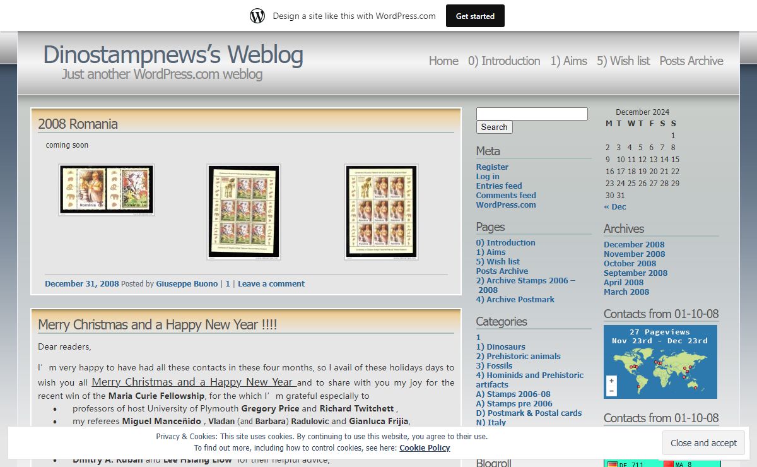Click the 'Contacts from 01-10-08' map heading

tap(661, 314)
